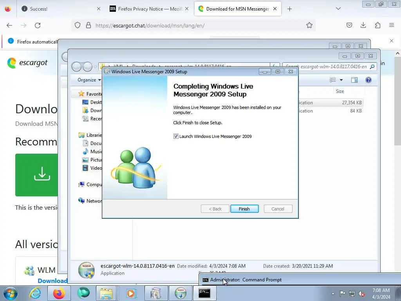Select the 84 KB file row
Viewport: 401px width, 301px height.
(331, 111)
